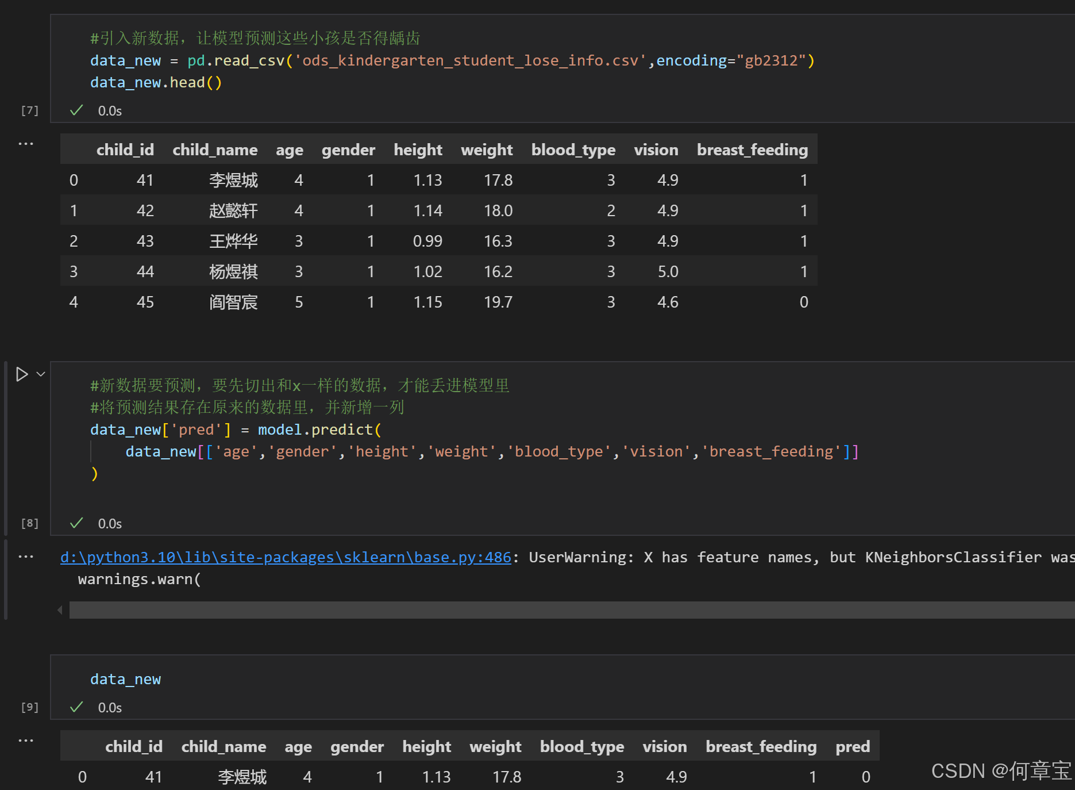
Task: Click the execution count [9] label
Action: tap(30, 707)
